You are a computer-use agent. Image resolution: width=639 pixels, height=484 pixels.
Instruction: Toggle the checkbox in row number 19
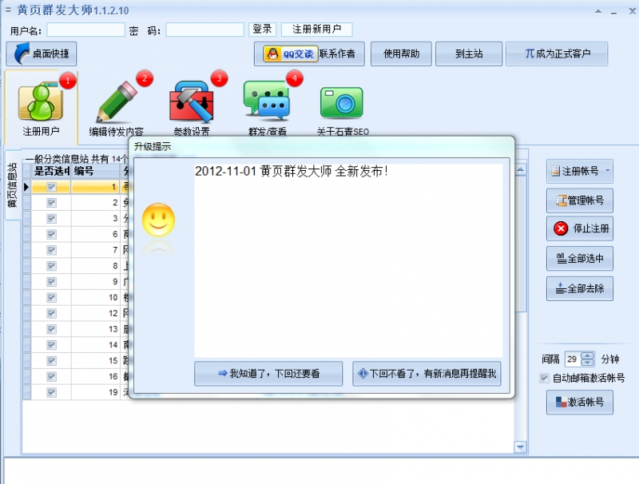pyautogui.click(x=52, y=392)
